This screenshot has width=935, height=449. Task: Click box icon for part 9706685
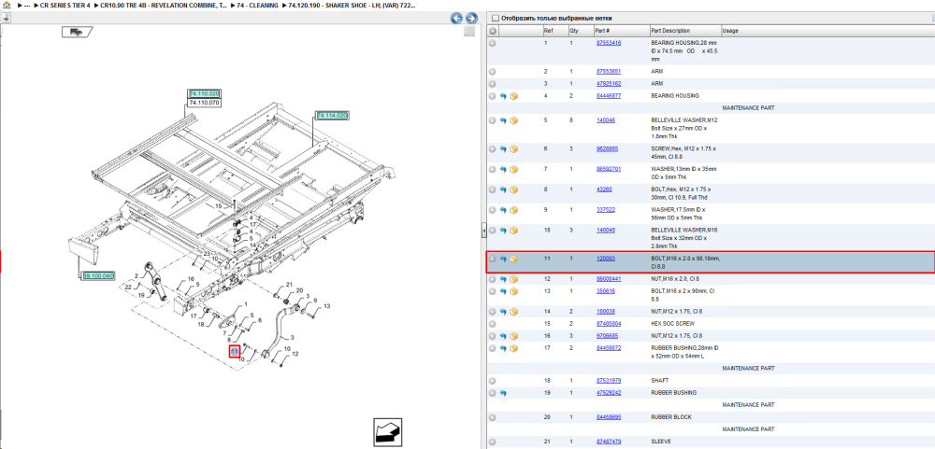(x=513, y=336)
